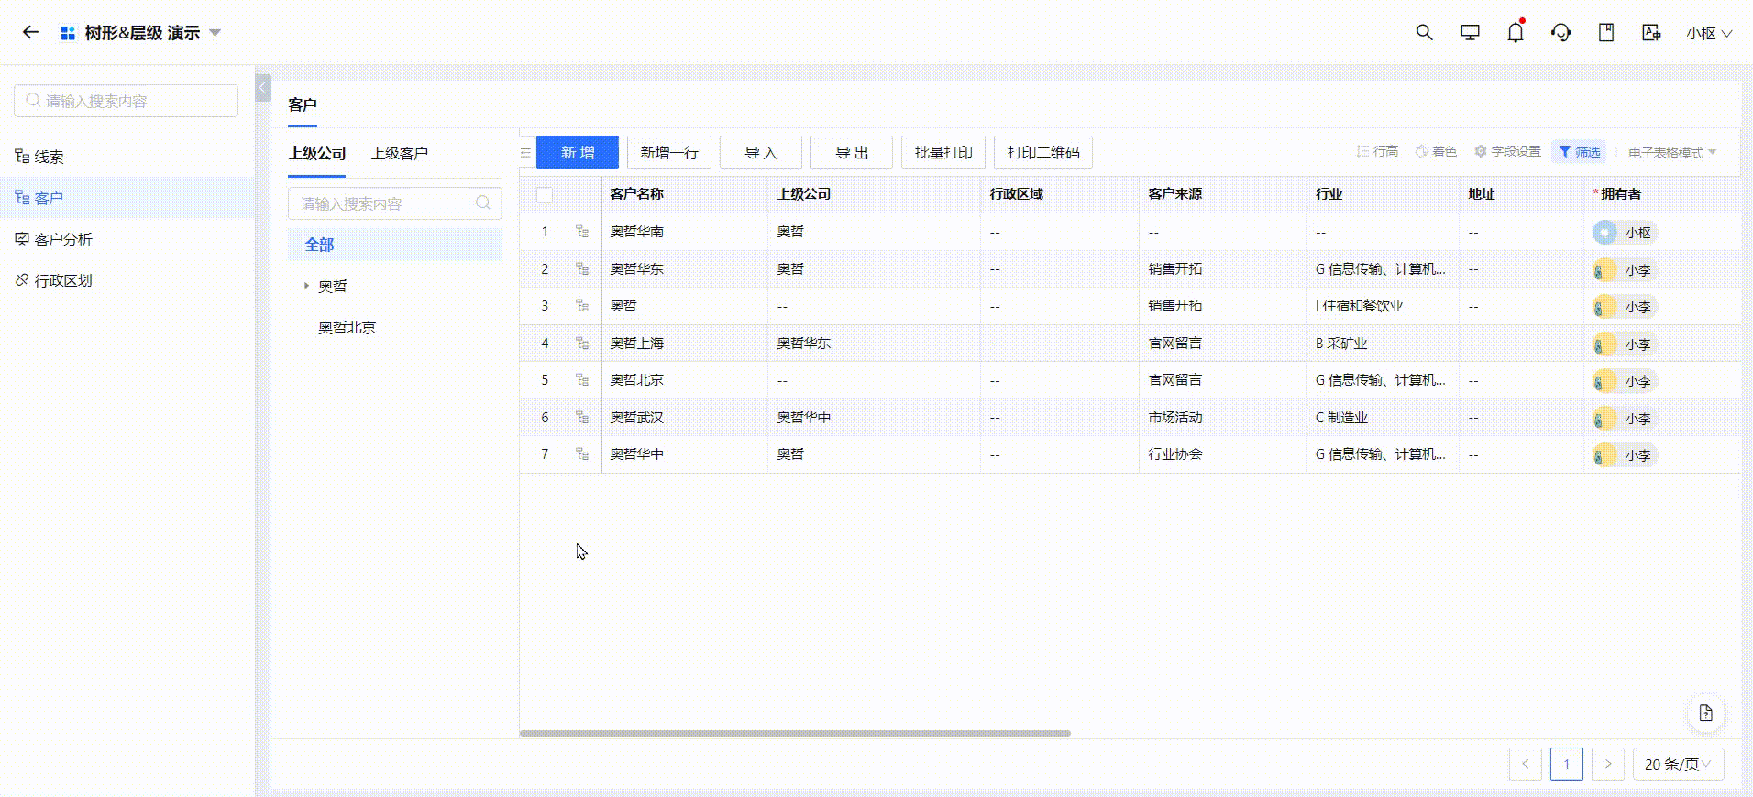Click the tree icon in row 奥哲武汉
This screenshot has height=797, width=1753.
click(582, 418)
